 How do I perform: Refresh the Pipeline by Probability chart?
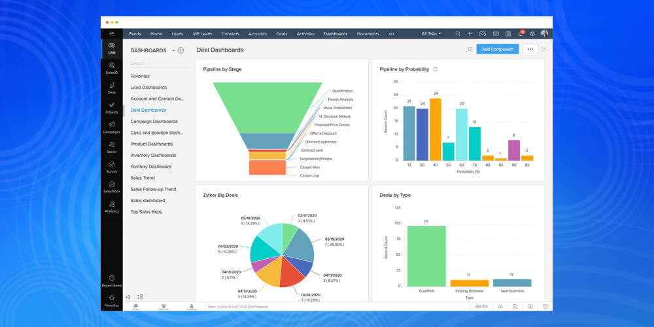point(436,69)
